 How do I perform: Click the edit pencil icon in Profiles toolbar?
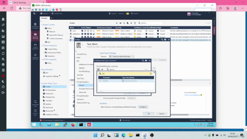124,23
